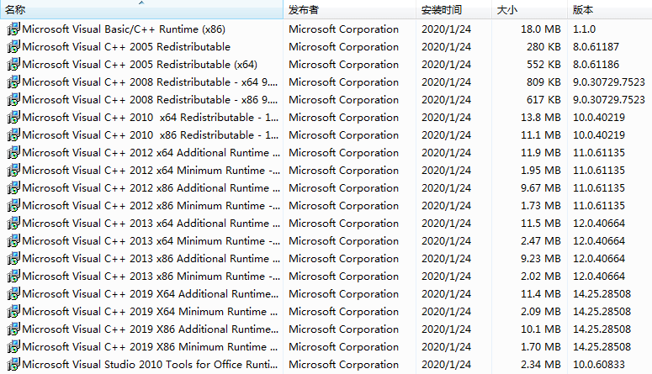
Task: Sort programs by 发布者 column header
Action: click(303, 11)
